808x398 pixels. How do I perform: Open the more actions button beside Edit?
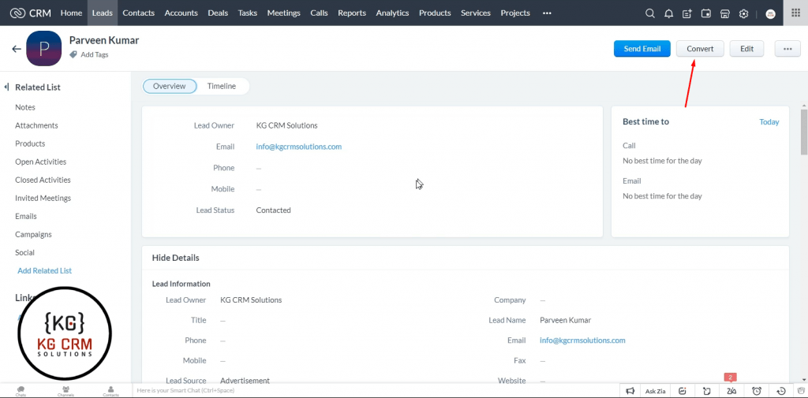coord(787,49)
